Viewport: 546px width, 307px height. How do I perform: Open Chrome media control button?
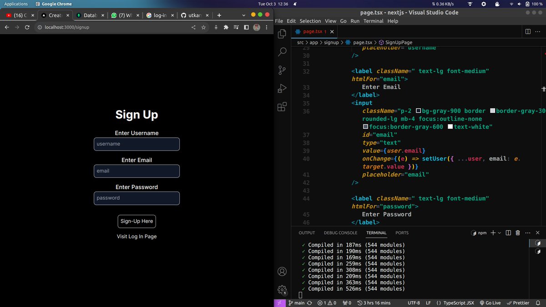236,27
